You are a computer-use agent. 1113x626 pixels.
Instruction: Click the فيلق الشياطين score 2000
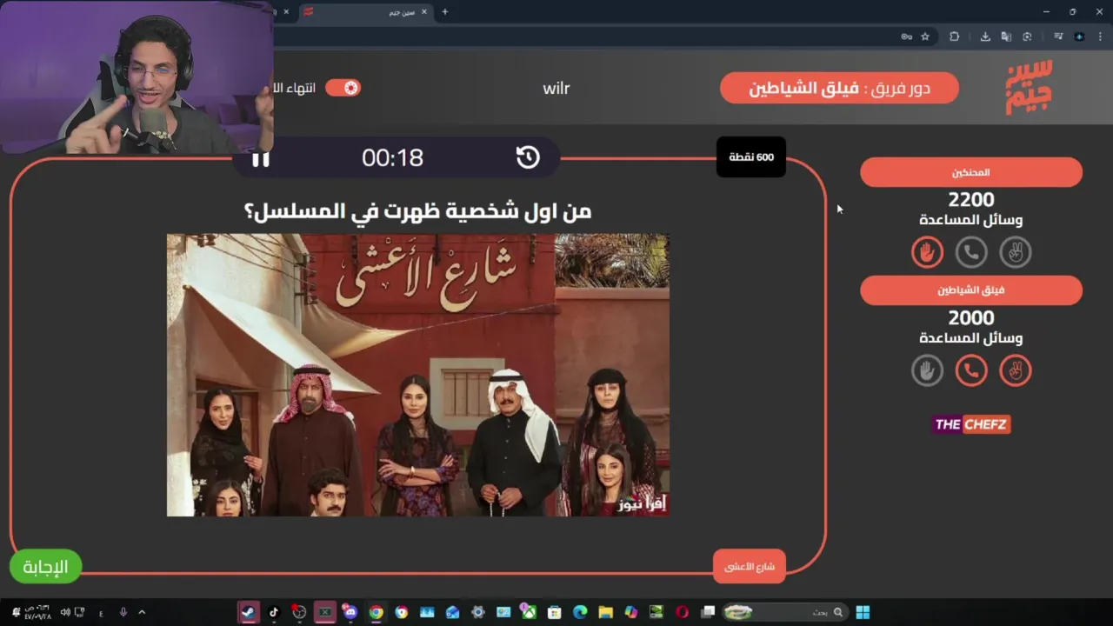pyautogui.click(x=971, y=318)
